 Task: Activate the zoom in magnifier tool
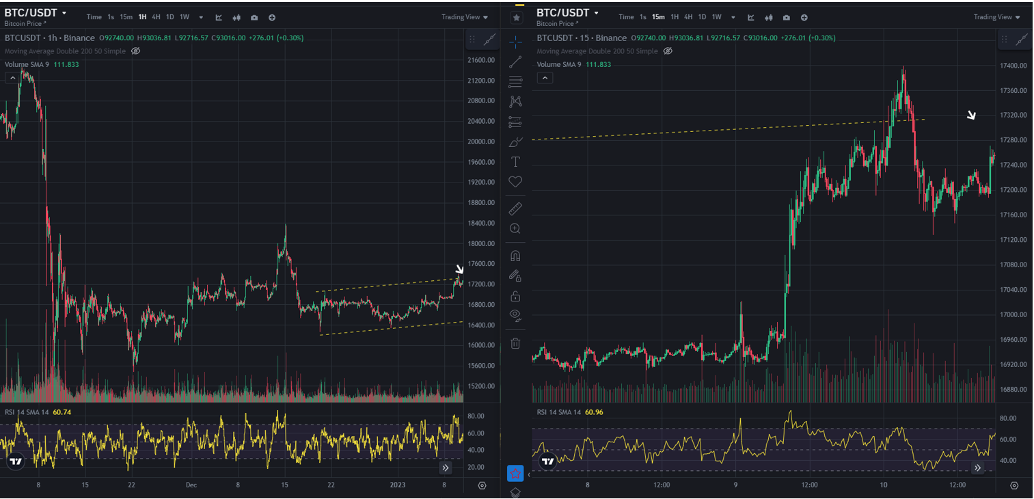(x=515, y=229)
